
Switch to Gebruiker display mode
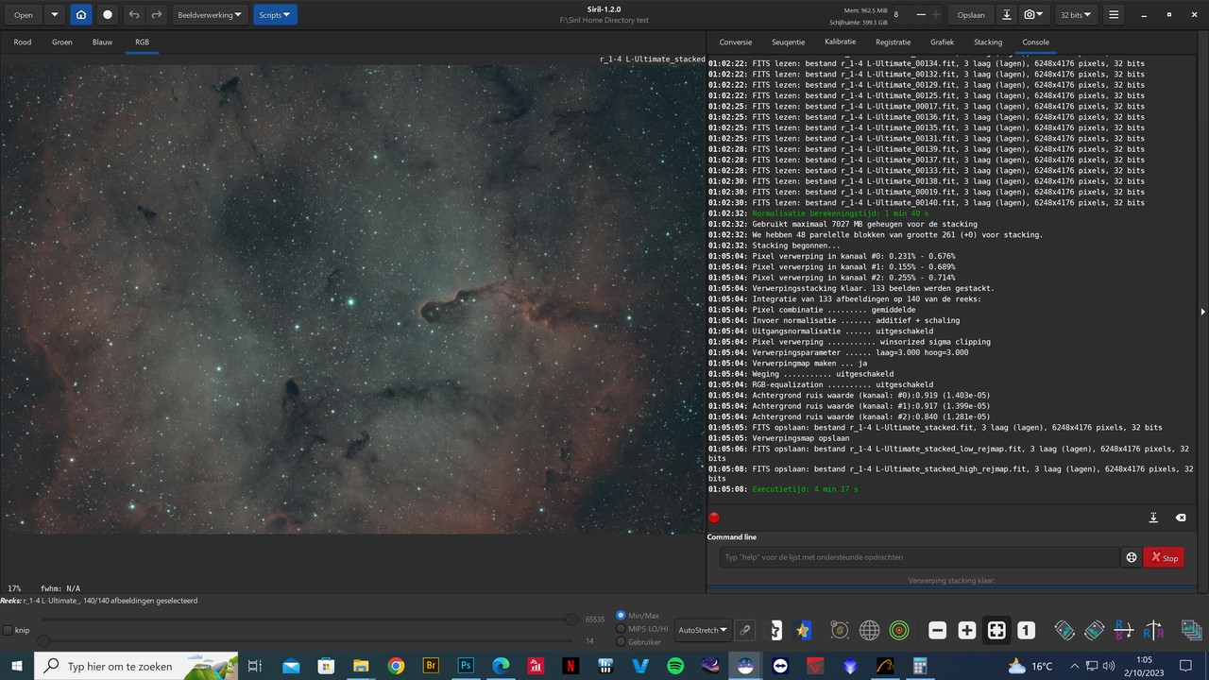click(622, 641)
